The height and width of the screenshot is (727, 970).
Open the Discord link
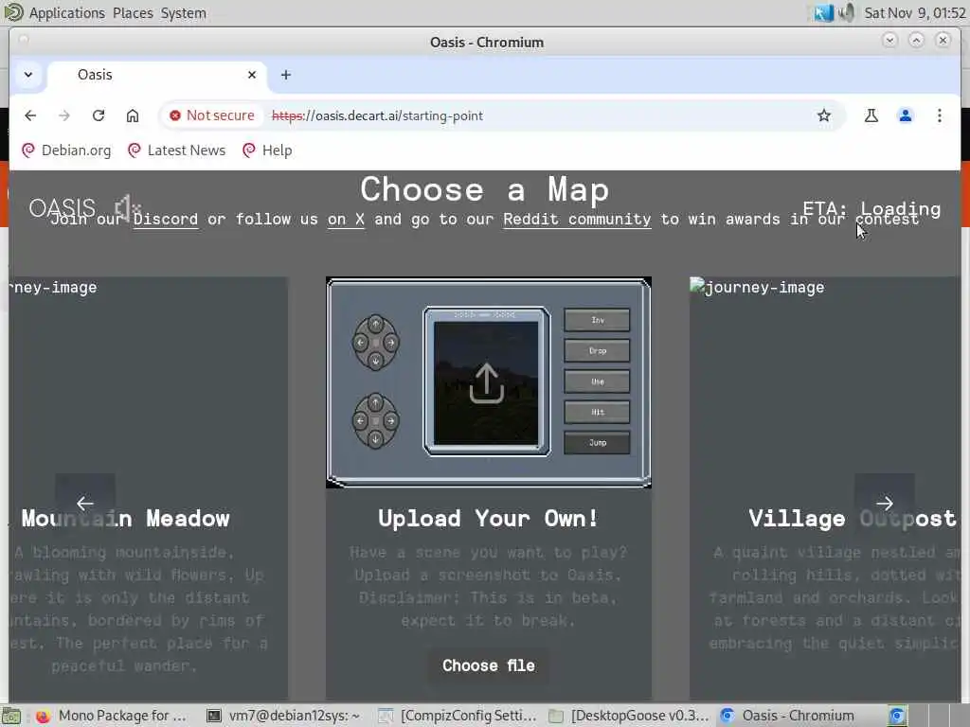click(166, 220)
